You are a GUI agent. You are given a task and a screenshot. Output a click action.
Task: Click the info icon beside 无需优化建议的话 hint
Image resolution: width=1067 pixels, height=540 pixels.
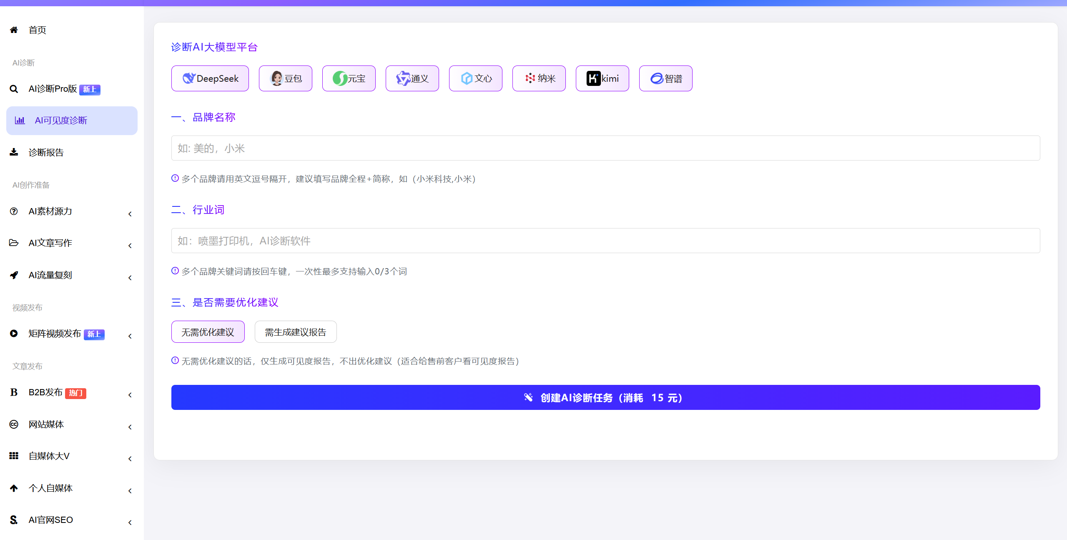[x=175, y=361]
